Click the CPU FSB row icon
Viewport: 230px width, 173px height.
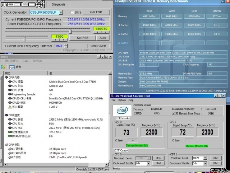coord(10,128)
